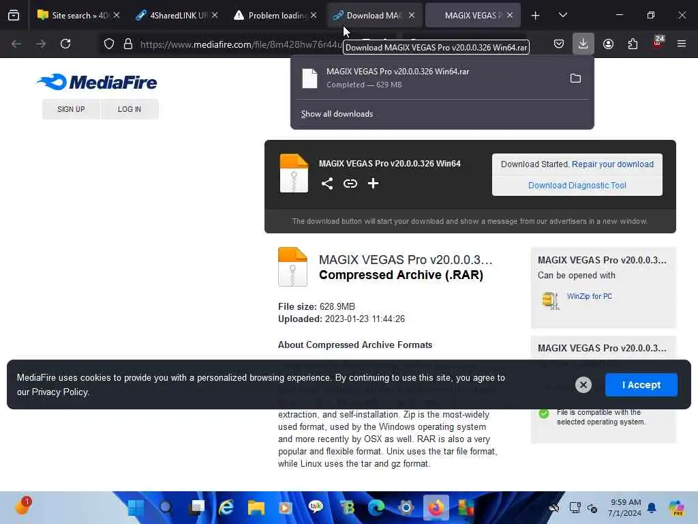Open Firefox View icon in tab bar
Viewport: 698px width, 524px height.
(14, 16)
